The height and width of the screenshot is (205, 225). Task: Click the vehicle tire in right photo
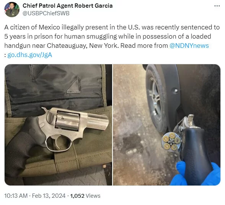[x=156, y=99]
